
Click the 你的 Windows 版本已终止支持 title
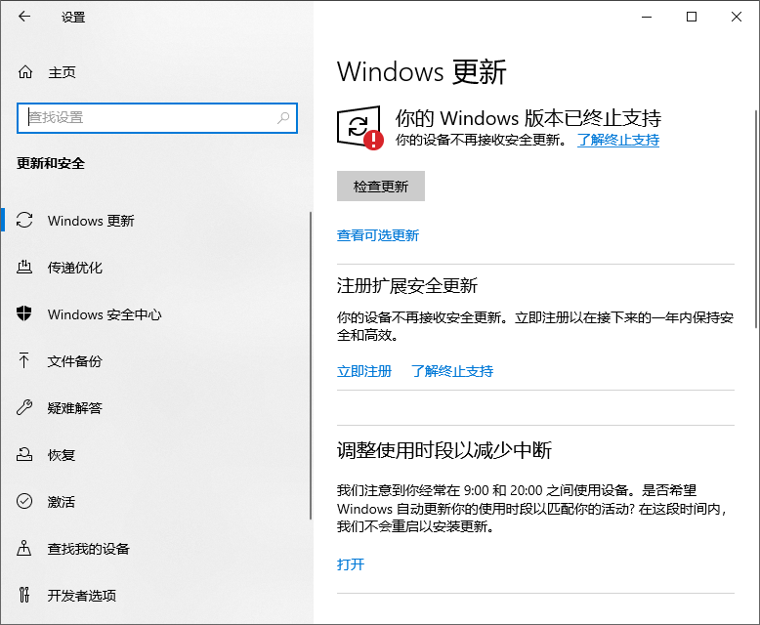pyautogui.click(x=528, y=118)
